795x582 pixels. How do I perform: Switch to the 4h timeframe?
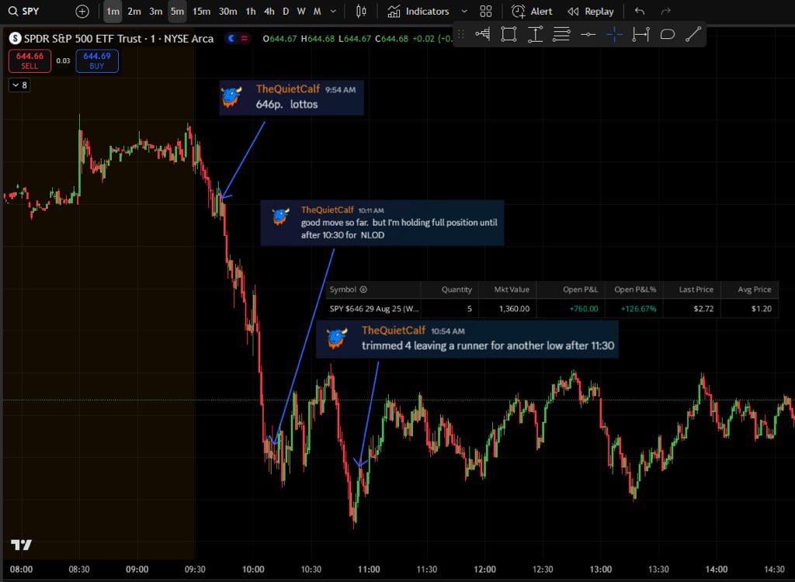click(x=269, y=11)
